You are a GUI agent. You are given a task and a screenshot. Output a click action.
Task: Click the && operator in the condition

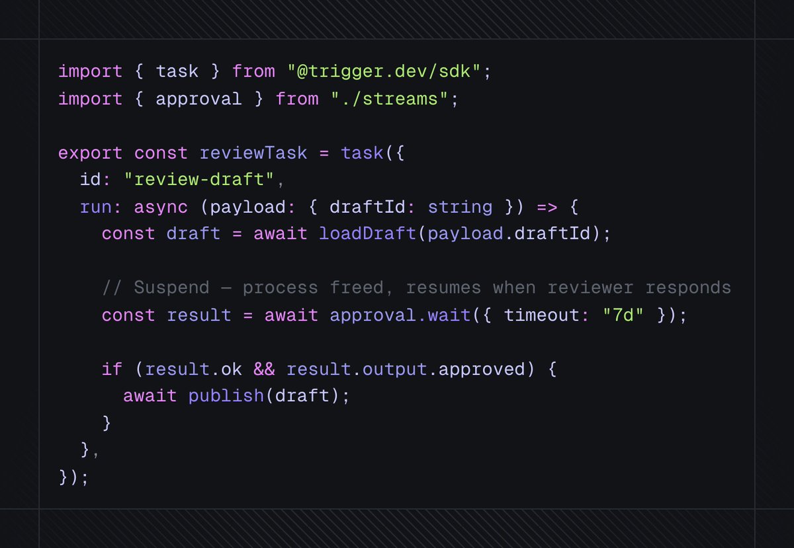264,369
